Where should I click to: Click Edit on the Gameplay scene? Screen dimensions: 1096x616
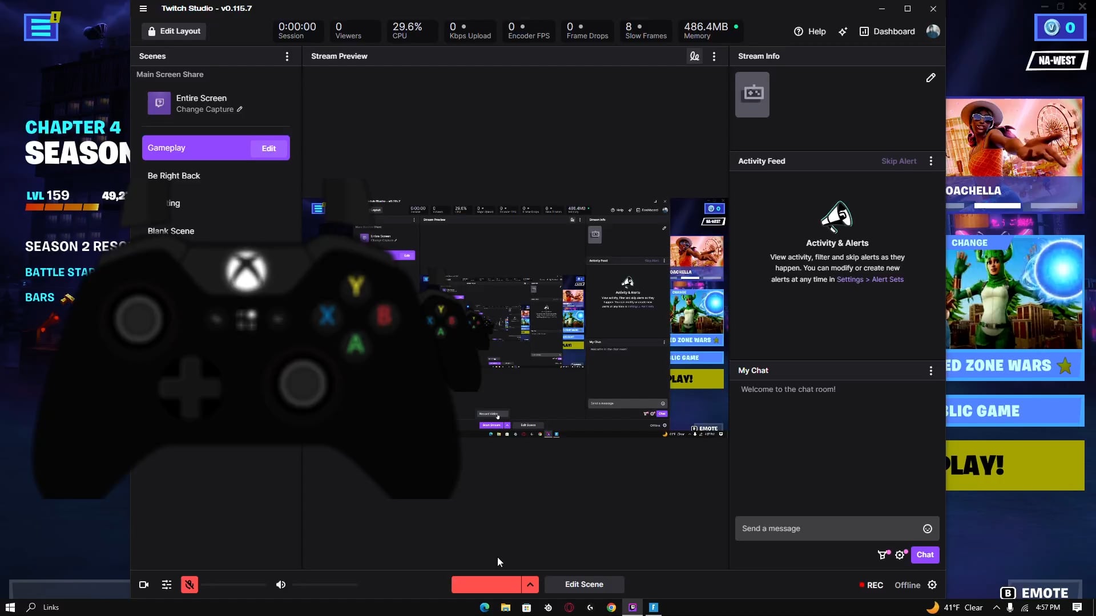coord(269,148)
